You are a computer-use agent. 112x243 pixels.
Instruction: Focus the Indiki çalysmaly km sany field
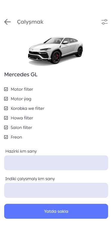[x=56, y=190]
